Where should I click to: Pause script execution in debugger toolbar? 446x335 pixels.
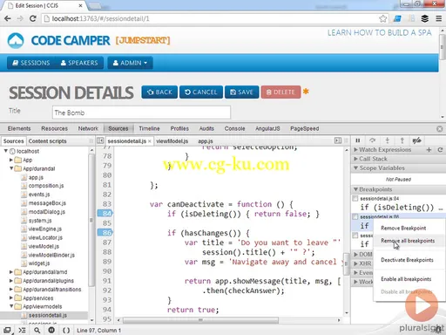[x=358, y=140]
